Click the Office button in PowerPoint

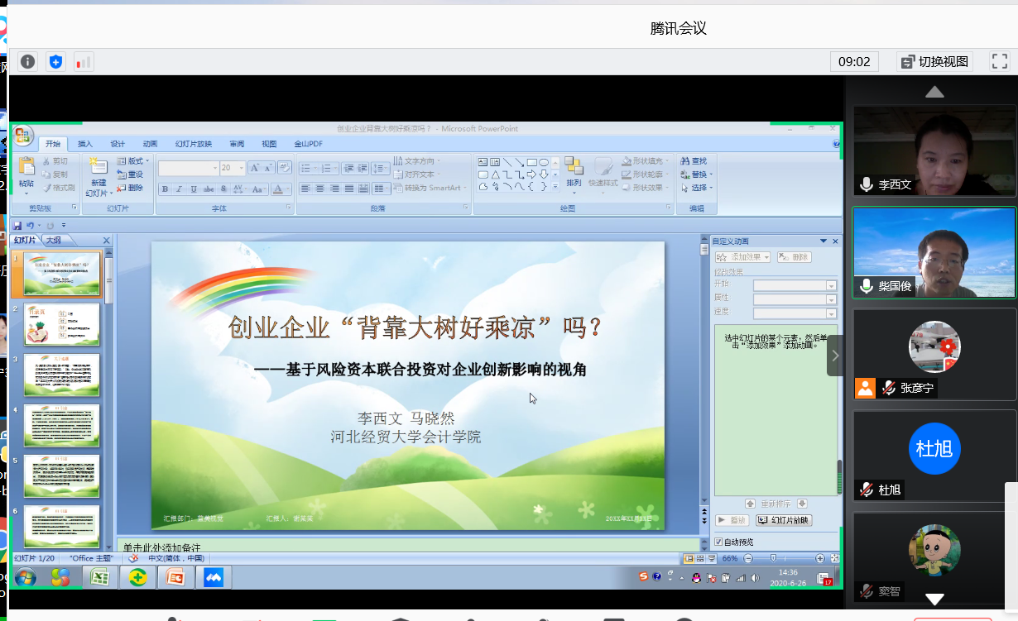[23, 136]
